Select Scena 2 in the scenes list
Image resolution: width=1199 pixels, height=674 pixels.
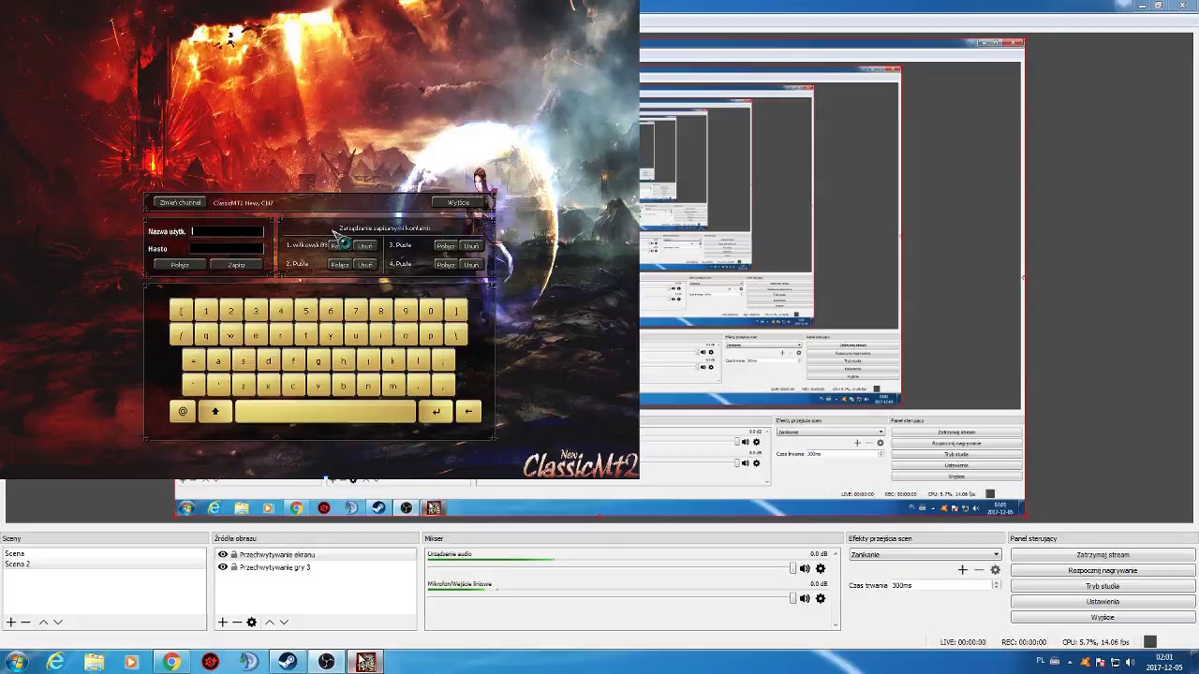click(x=104, y=564)
